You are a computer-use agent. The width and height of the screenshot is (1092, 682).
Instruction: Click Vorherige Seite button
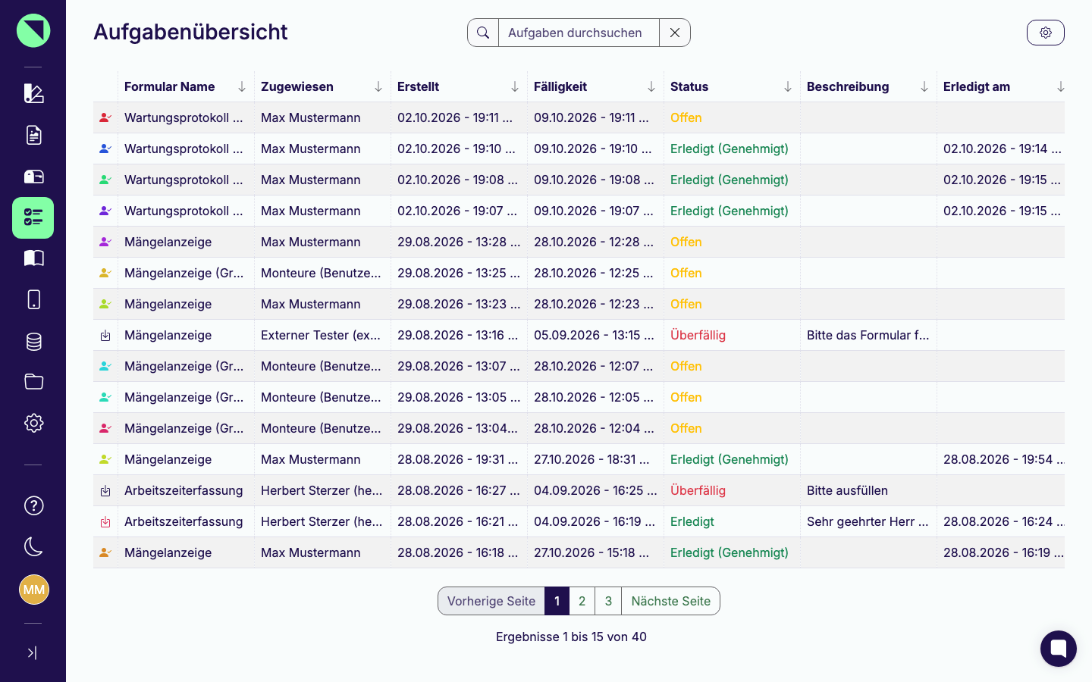point(491,601)
